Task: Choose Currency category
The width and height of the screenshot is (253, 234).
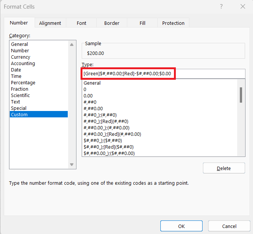Action: pyautogui.click(x=39, y=57)
